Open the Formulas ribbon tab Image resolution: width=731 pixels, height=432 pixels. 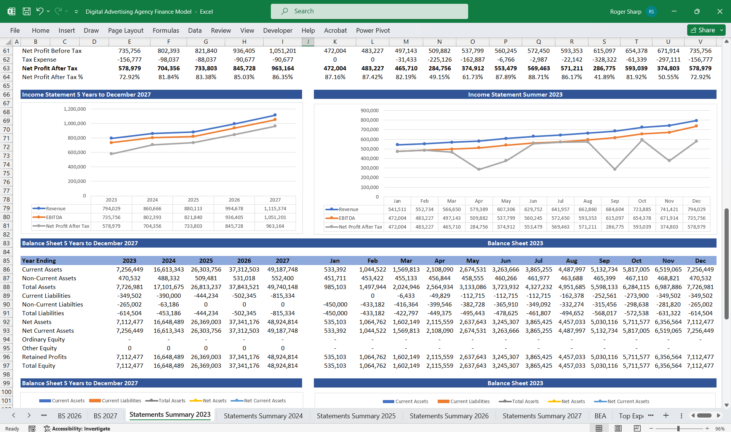(x=166, y=30)
